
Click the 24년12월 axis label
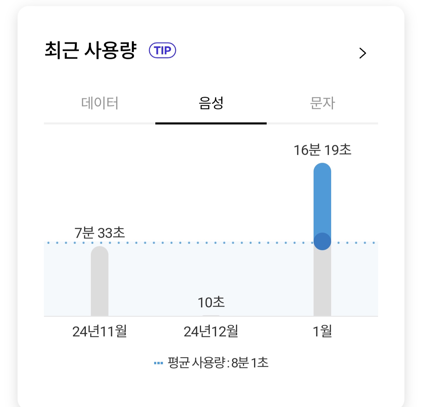coord(211,331)
